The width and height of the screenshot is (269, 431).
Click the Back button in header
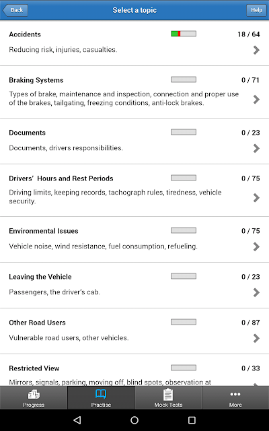[x=15, y=10]
